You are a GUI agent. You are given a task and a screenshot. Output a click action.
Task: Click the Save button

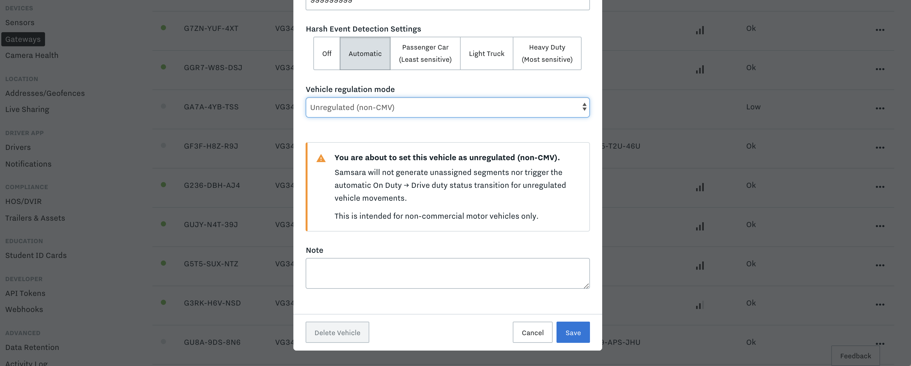[x=573, y=333]
